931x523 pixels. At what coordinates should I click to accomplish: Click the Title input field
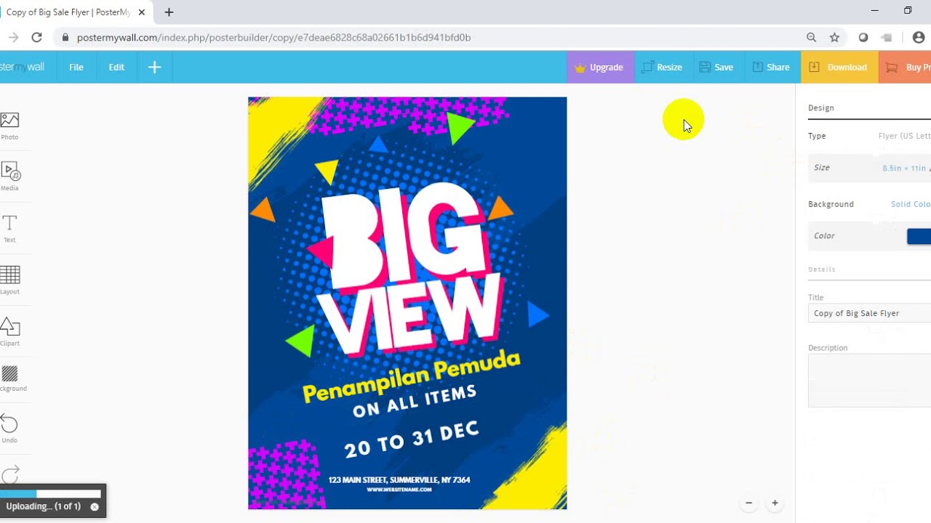pos(869,313)
